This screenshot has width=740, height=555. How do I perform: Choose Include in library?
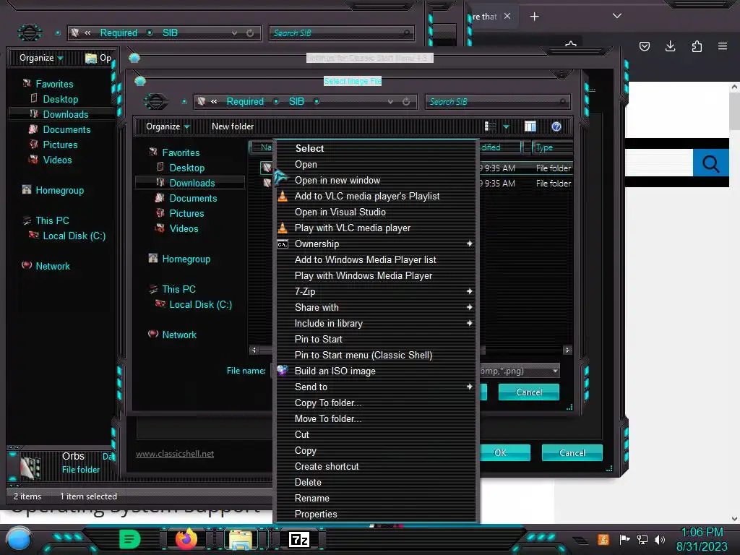click(376, 323)
